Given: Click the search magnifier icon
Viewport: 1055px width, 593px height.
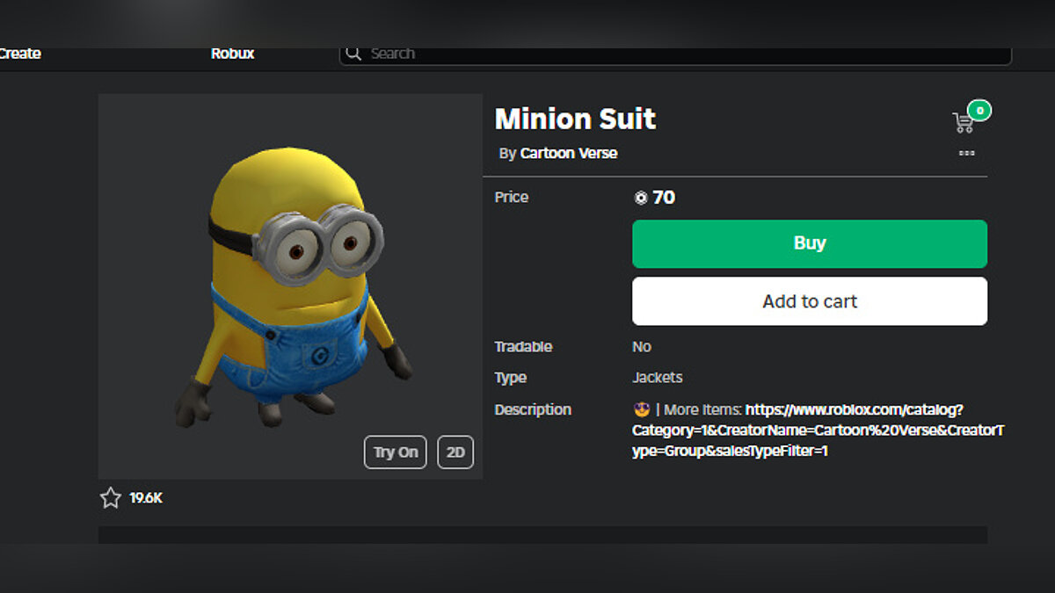Looking at the screenshot, I should tap(353, 54).
